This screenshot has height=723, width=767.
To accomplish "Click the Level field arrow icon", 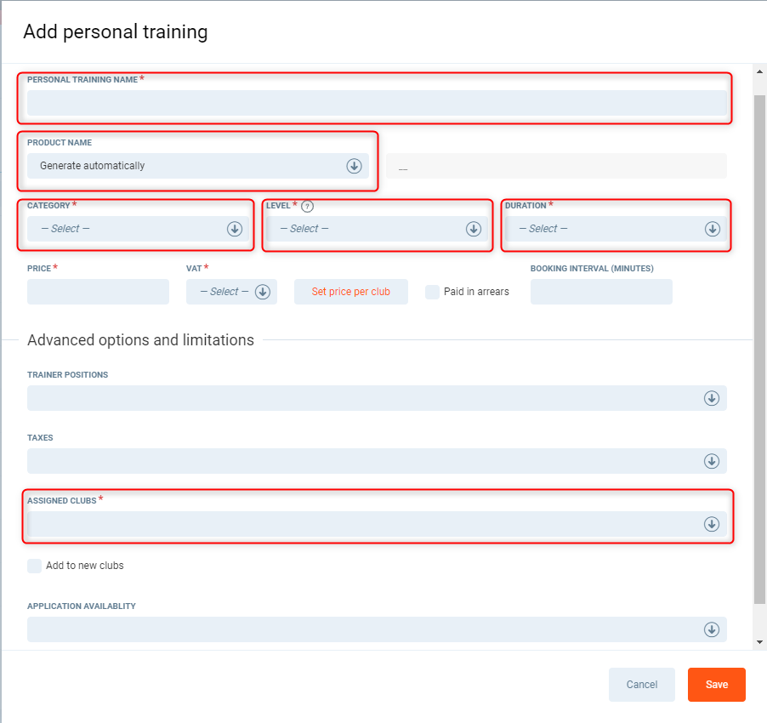I will [x=474, y=229].
